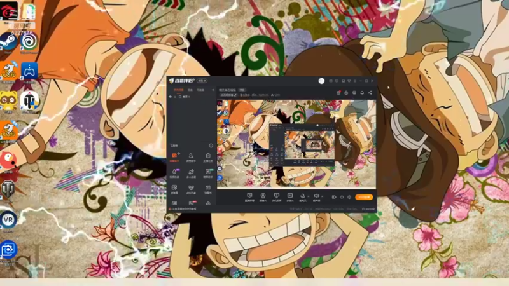Open the gift box icon

(x=354, y=93)
